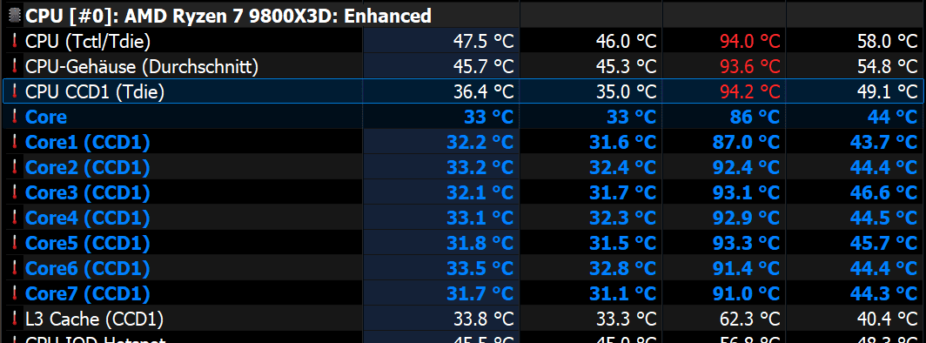
Task: Select the Core1 (CCD1) label
Action: click(x=87, y=142)
